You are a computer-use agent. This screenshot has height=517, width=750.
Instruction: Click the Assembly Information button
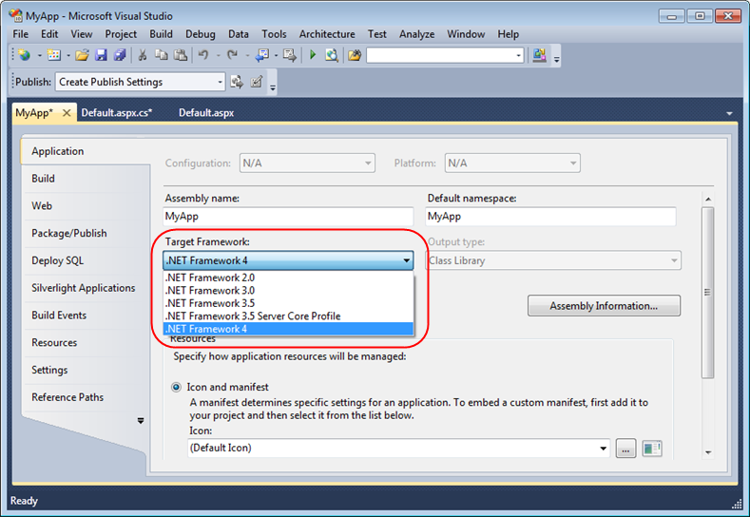coord(604,306)
